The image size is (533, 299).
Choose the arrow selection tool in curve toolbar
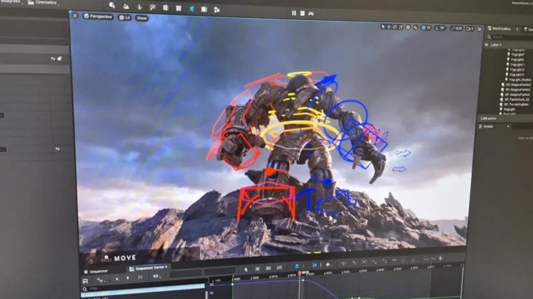point(246,269)
